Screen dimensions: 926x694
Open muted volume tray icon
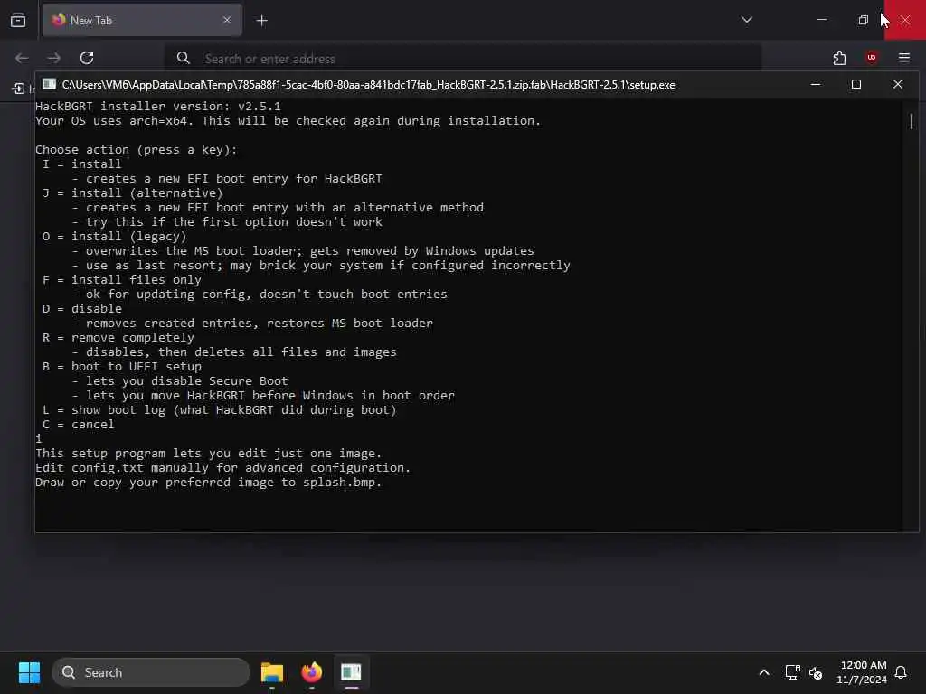(x=816, y=672)
